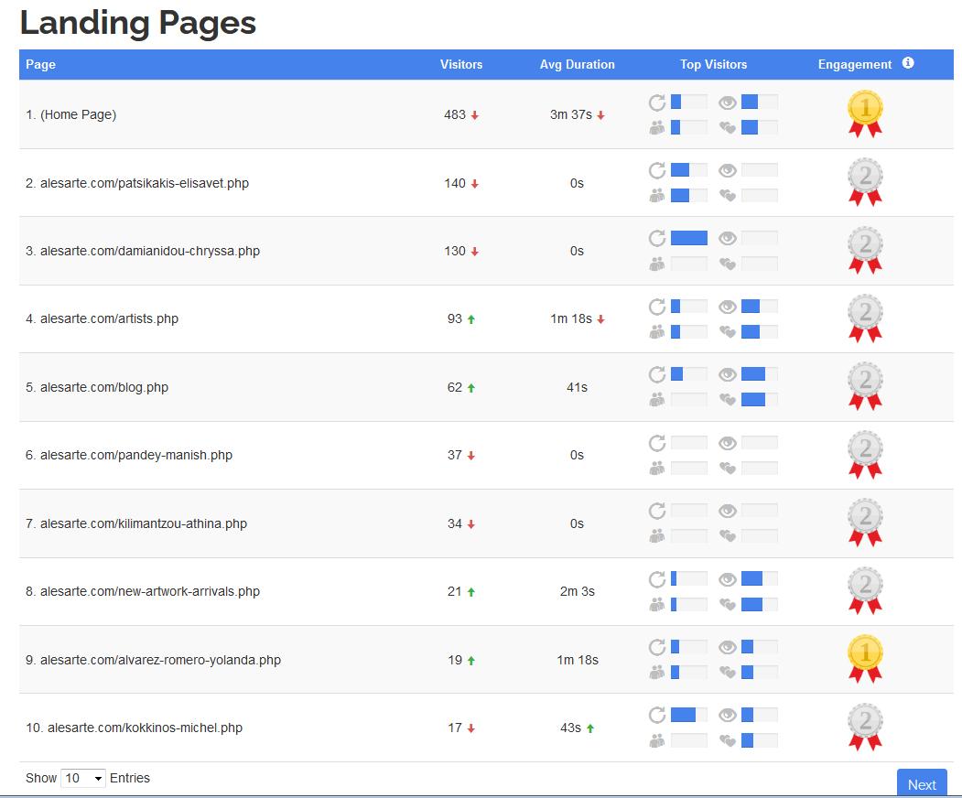Click the Landing Pages heading
The width and height of the screenshot is (962, 798).
pos(138,23)
